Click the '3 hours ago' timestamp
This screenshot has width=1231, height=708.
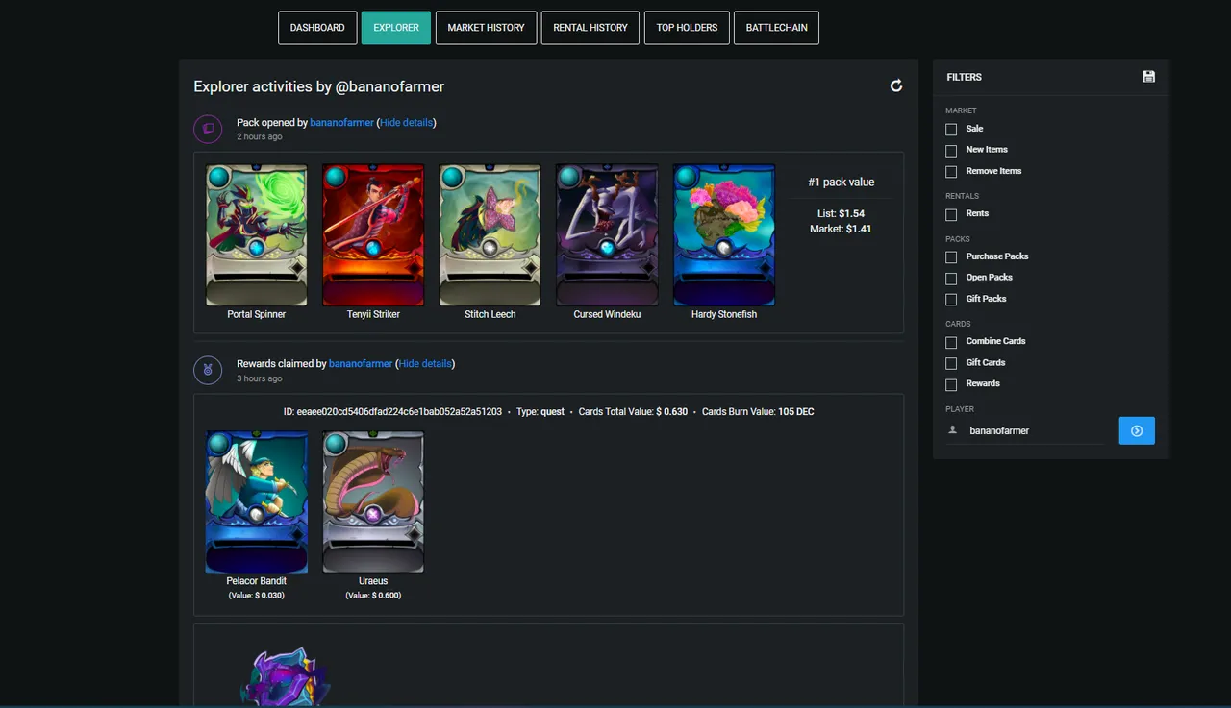[260, 378]
